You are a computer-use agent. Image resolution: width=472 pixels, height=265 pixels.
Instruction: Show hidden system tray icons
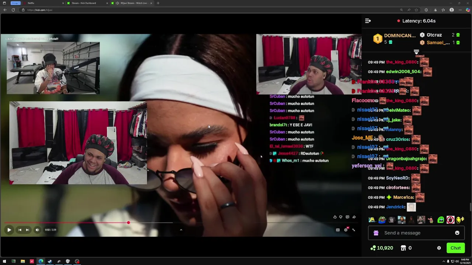(444, 262)
